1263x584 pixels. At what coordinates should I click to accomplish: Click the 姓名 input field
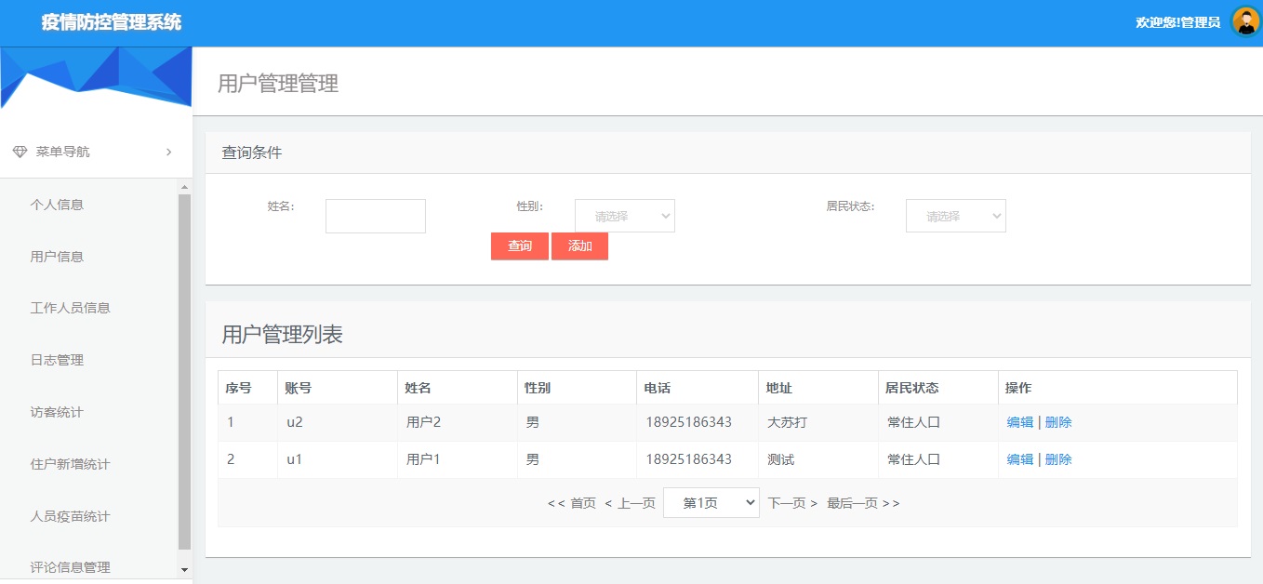click(375, 215)
